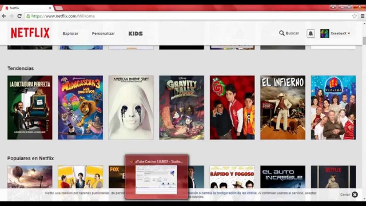
Task: Open the Personalizar menu
Action: (103, 34)
